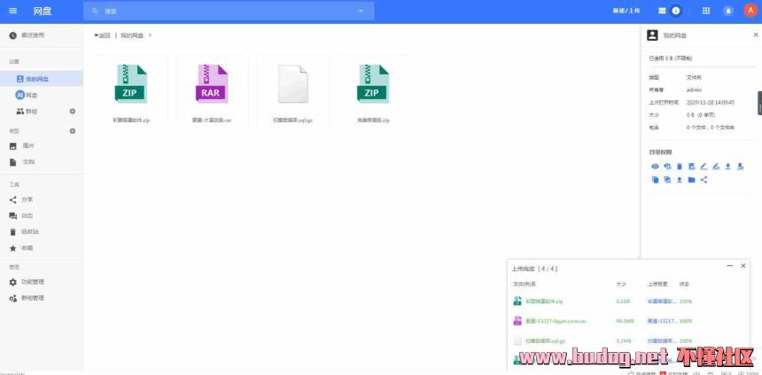The width and height of the screenshot is (762, 375).
Task: Open the pictures category in the sidebar
Action: pyautogui.click(x=22, y=146)
